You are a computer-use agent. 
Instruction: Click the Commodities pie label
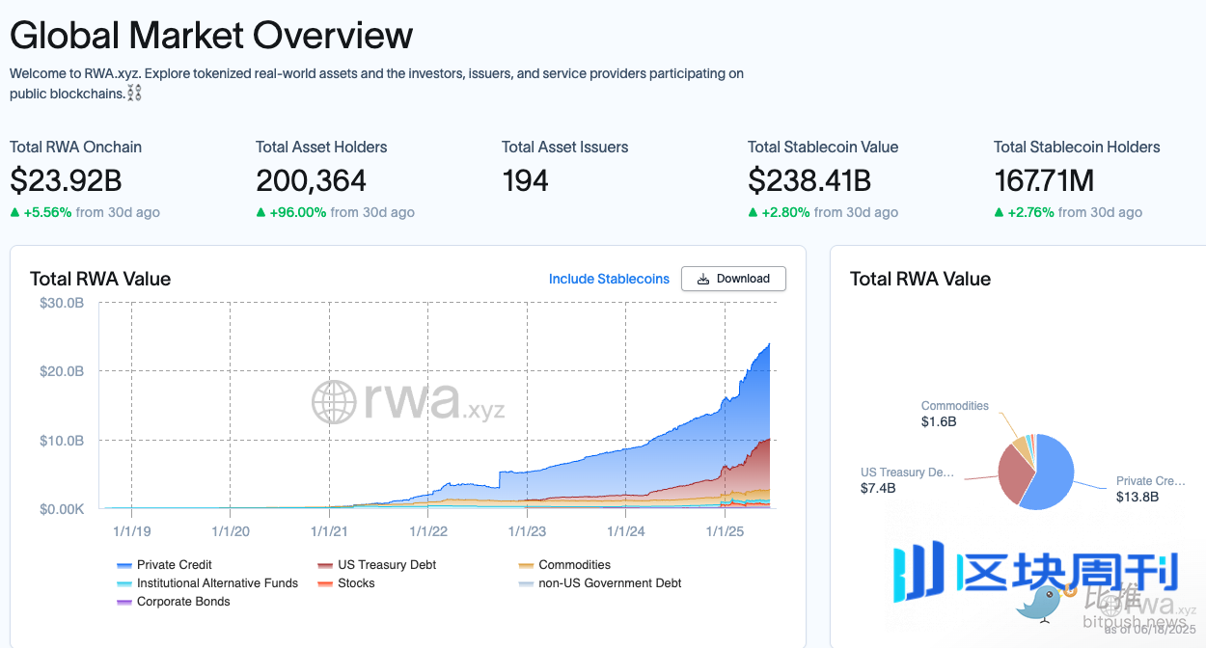click(954, 406)
